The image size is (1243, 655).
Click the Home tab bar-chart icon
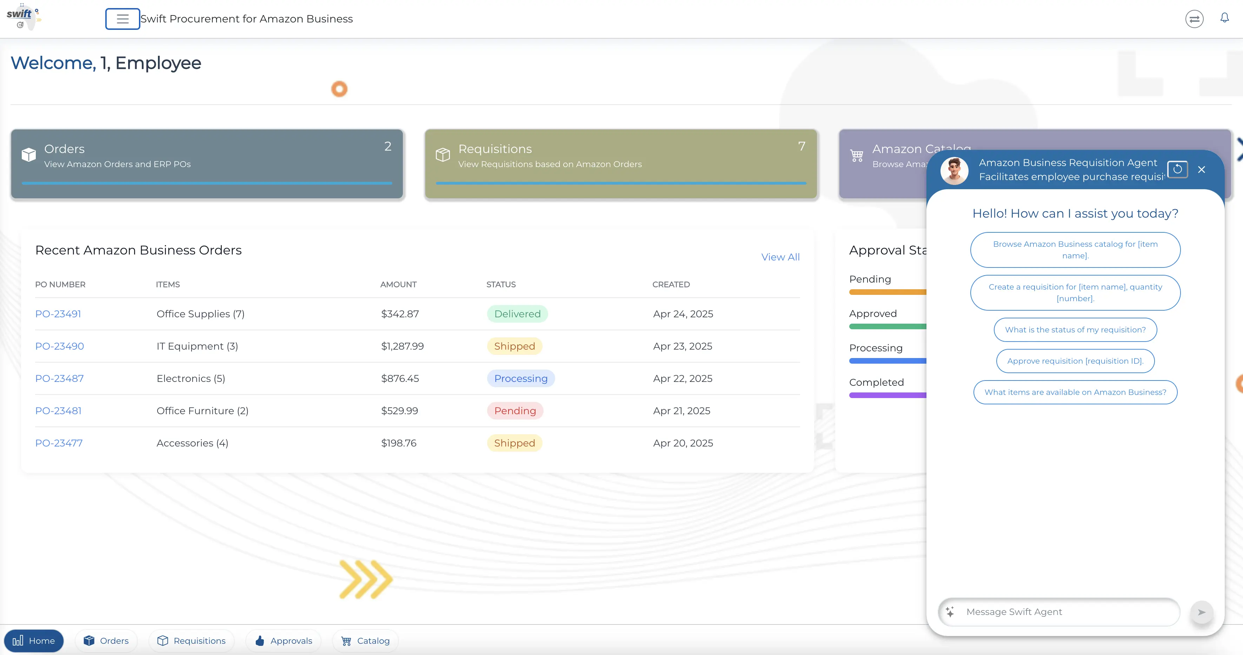coord(18,641)
